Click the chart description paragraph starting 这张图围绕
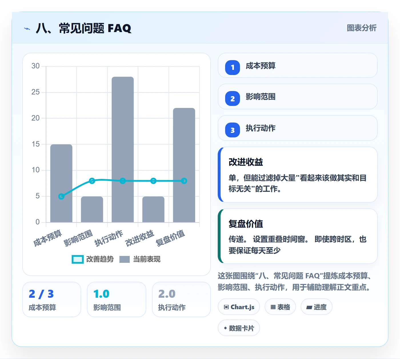 (295, 281)
